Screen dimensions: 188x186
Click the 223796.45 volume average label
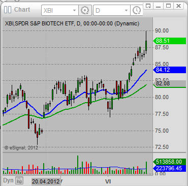(x=170, y=168)
